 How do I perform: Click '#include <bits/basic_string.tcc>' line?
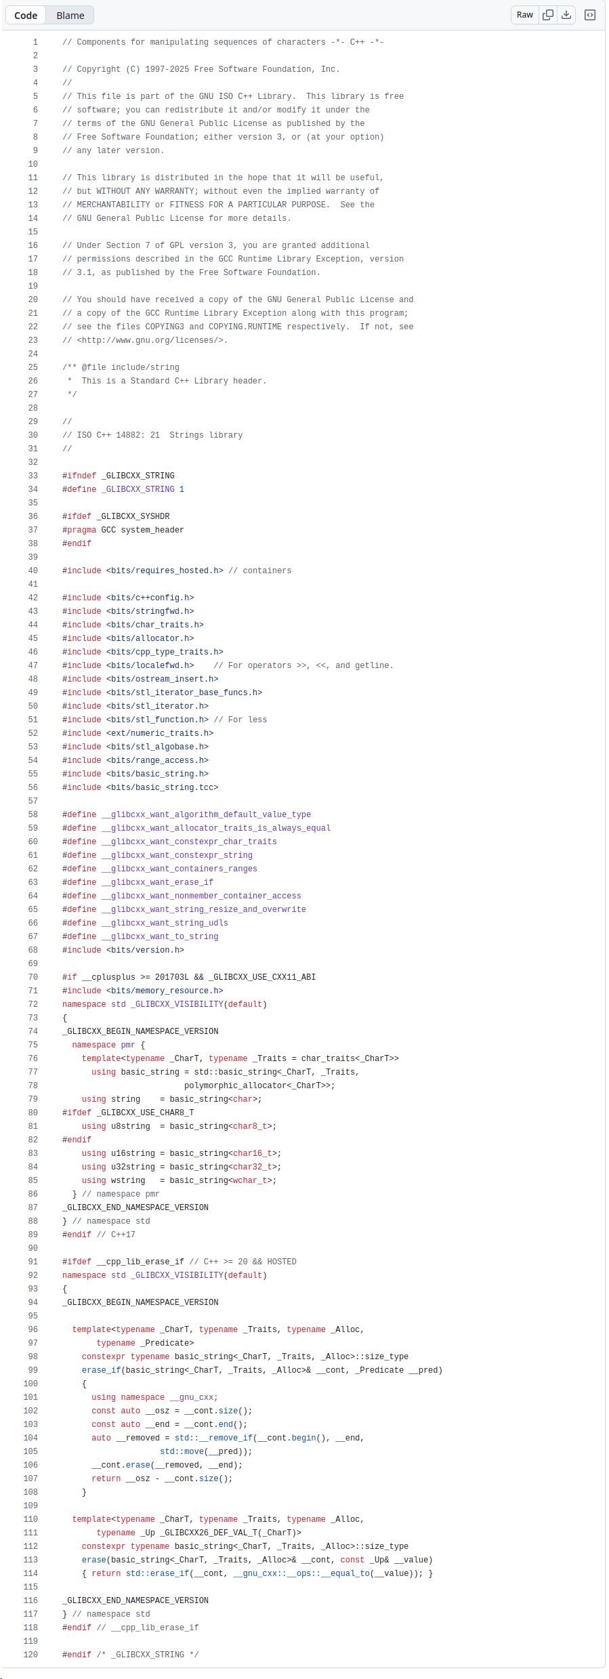pos(140,787)
